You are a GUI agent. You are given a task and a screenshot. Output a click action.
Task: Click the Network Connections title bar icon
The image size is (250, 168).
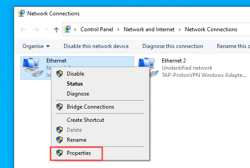click(x=21, y=13)
